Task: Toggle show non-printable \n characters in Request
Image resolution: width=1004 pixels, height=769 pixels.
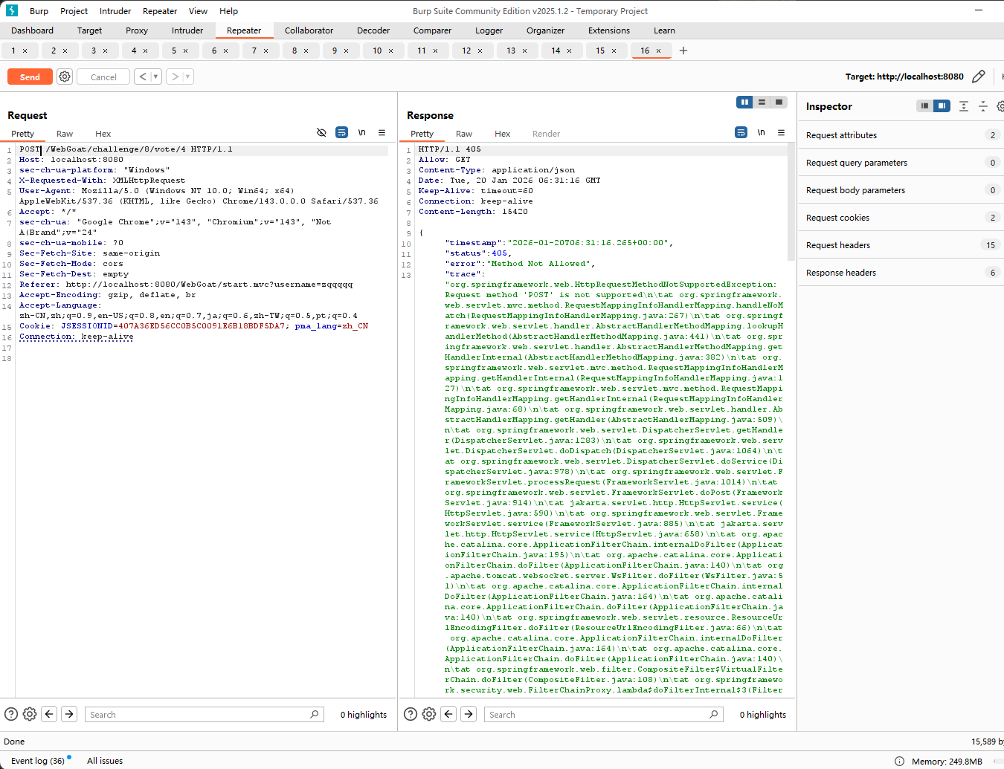Action: 361,132
